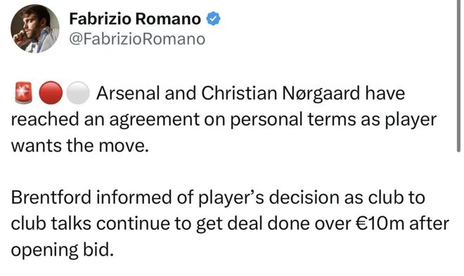
Task: Click the word "Brentford" in the second paragraph
Action: pyautogui.click(x=51, y=197)
